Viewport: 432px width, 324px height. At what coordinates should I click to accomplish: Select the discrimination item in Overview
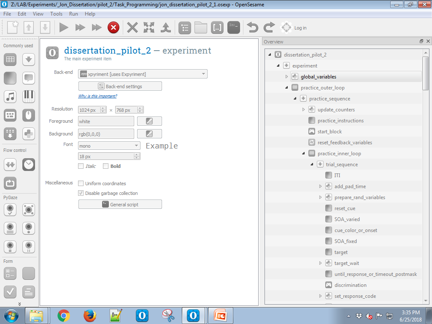350,285
